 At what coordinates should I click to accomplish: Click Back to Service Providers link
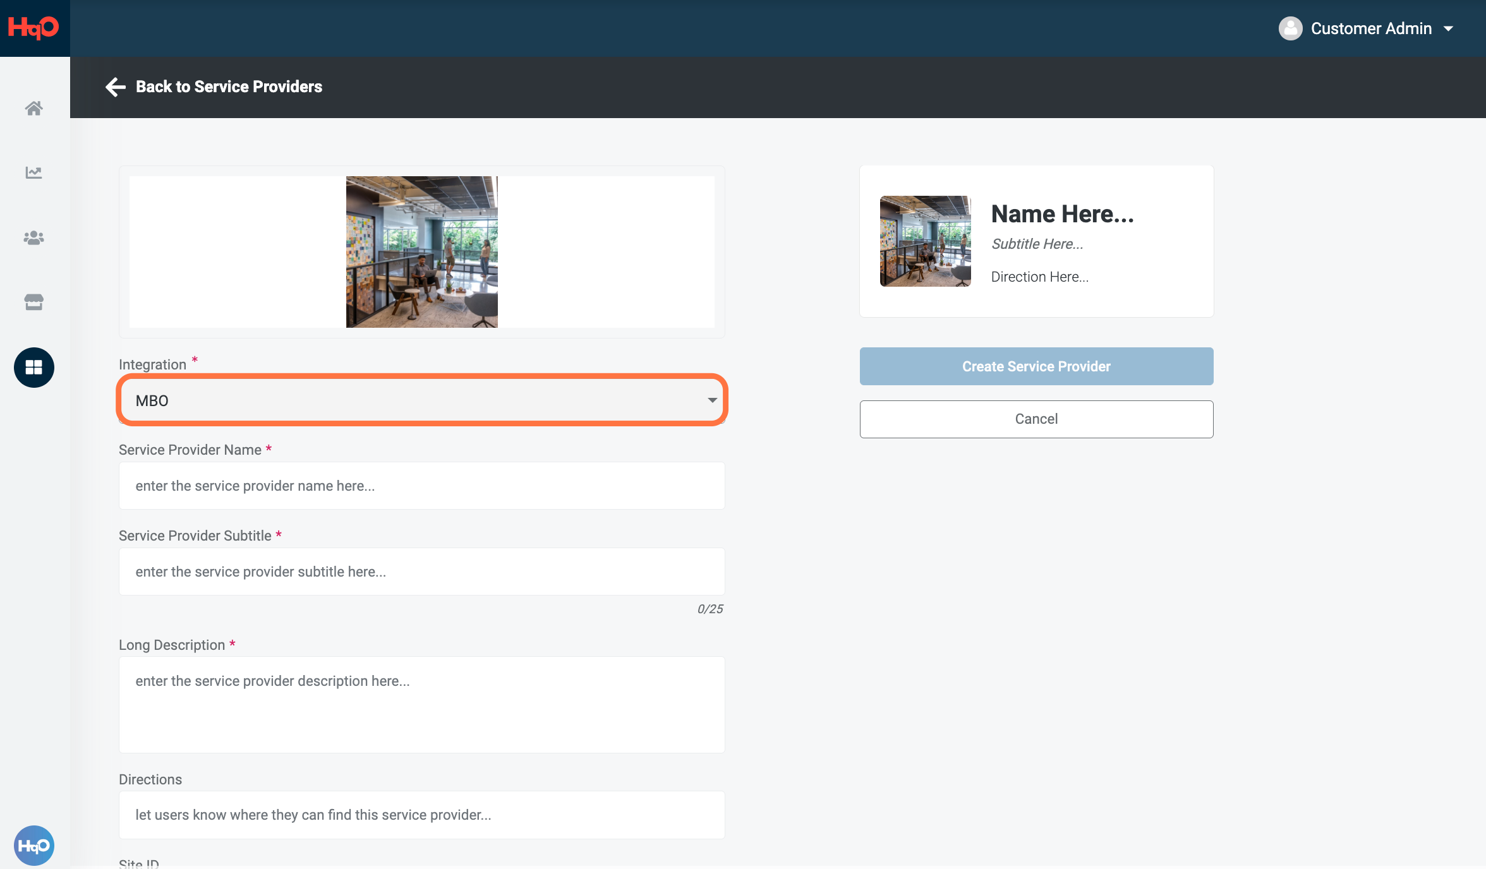[229, 87]
